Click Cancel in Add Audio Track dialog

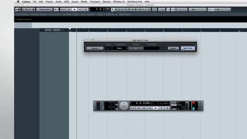coord(173,48)
